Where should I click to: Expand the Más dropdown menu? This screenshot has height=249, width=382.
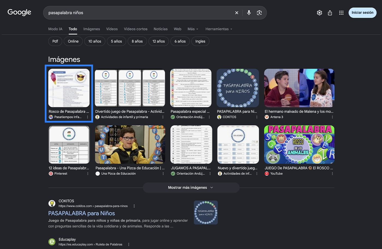(x=193, y=29)
